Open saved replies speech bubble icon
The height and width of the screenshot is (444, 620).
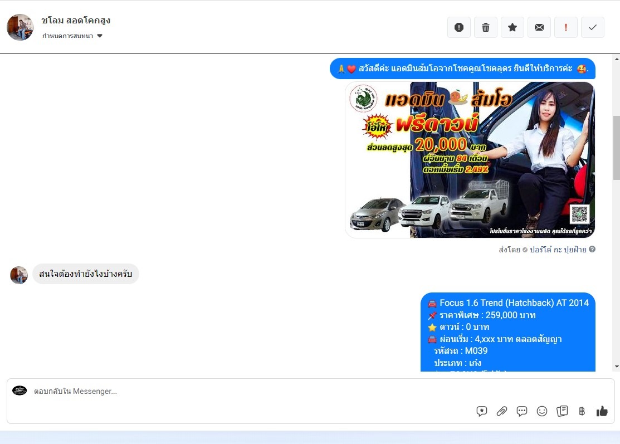click(522, 411)
